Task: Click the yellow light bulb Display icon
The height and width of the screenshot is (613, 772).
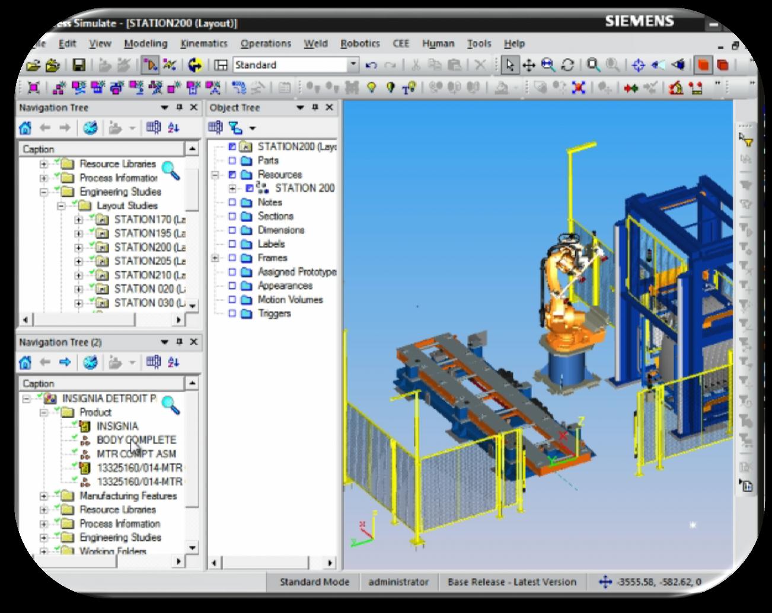Action: pos(371,88)
